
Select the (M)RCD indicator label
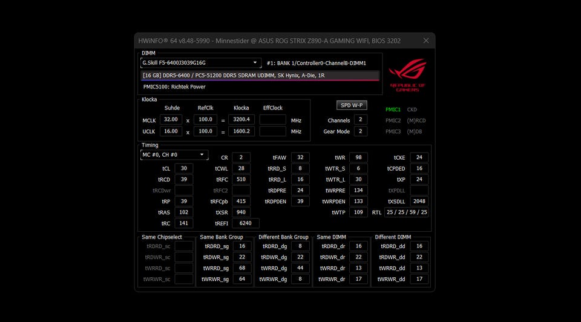click(416, 120)
